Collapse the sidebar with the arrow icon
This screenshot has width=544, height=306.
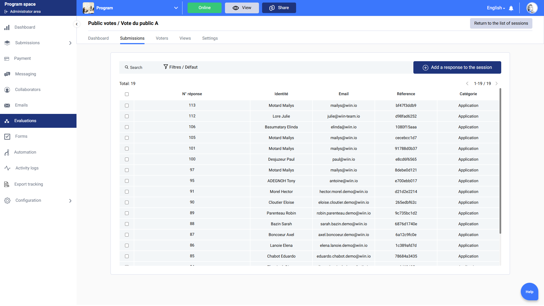(x=76, y=24)
